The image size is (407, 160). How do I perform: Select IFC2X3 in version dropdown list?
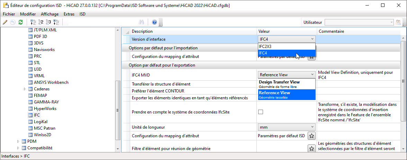coord(287,46)
